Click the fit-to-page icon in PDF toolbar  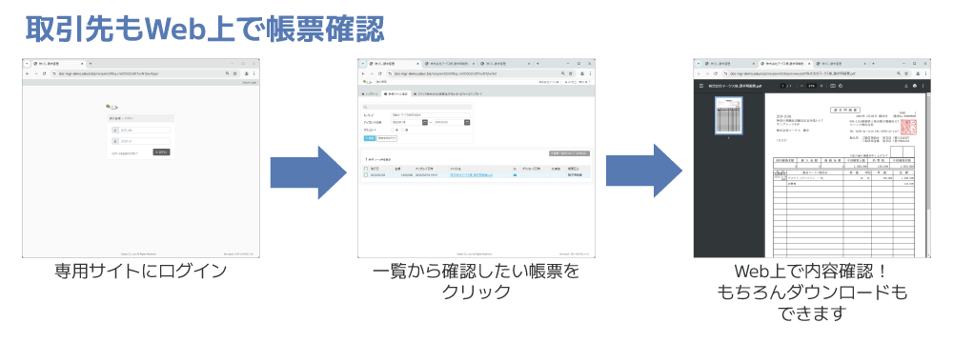point(833,86)
